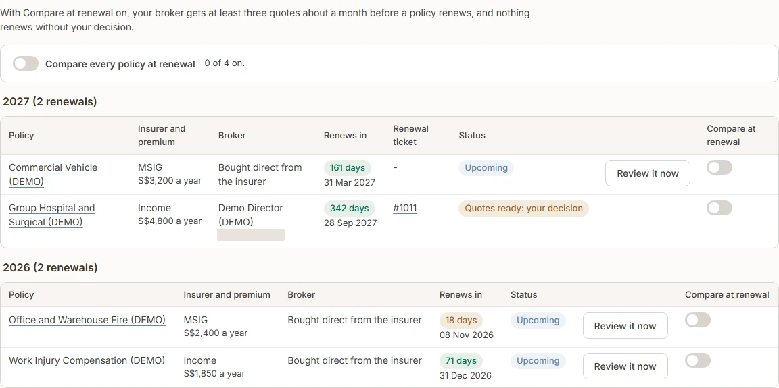Image resolution: width=779 pixels, height=388 pixels.
Task: Click the 342 days renewal badge
Action: (x=349, y=208)
